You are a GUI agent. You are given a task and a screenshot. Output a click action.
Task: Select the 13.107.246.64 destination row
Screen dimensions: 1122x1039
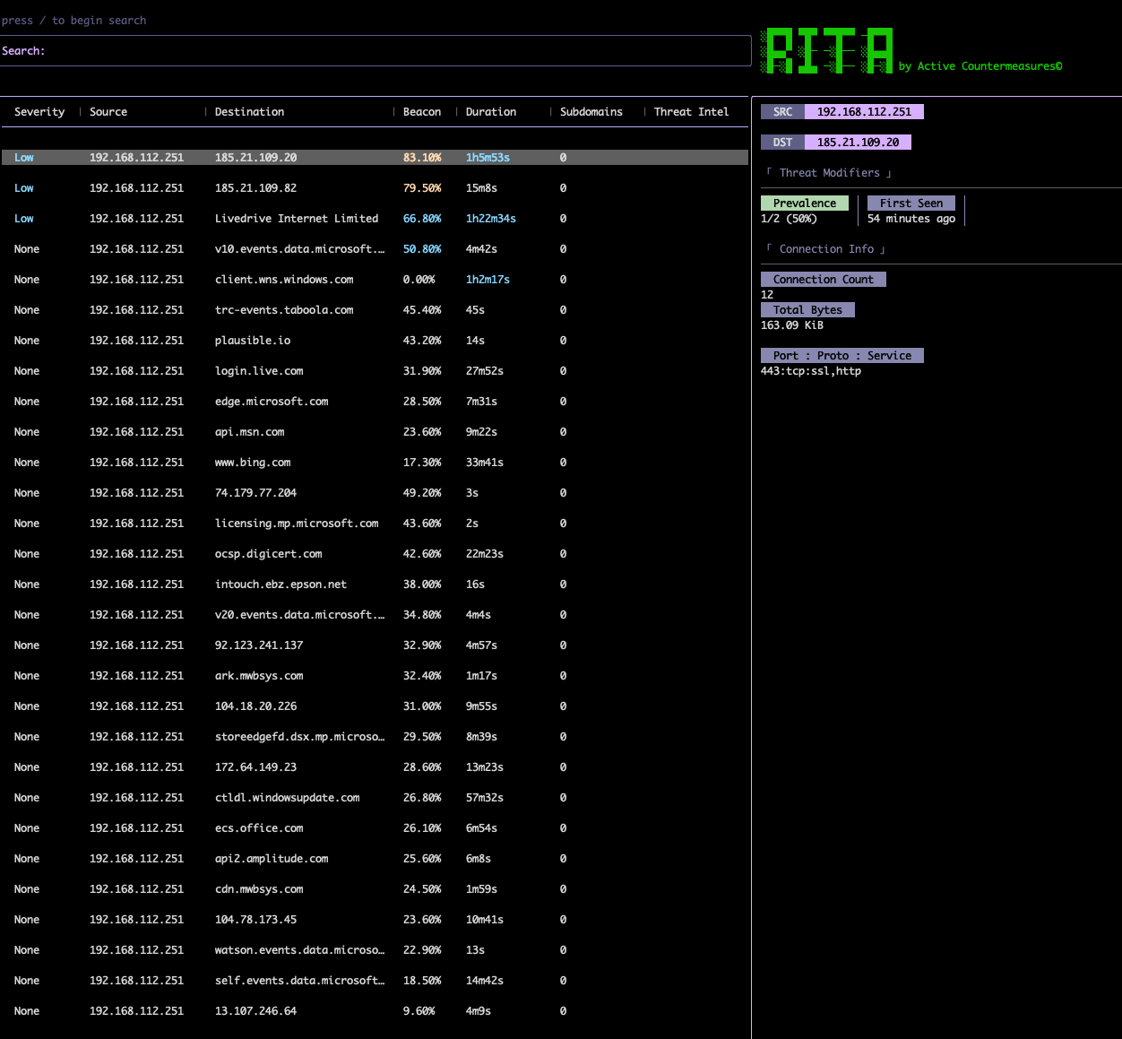click(x=255, y=1011)
